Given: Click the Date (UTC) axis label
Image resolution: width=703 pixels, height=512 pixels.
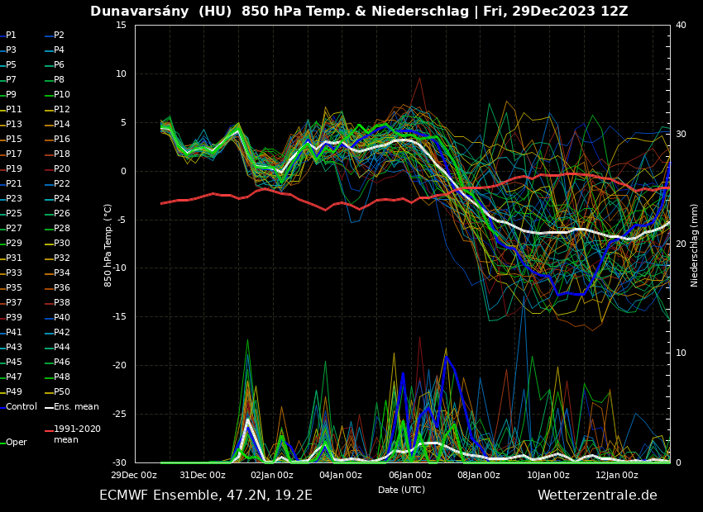Looking at the screenshot, I should pyautogui.click(x=401, y=490).
